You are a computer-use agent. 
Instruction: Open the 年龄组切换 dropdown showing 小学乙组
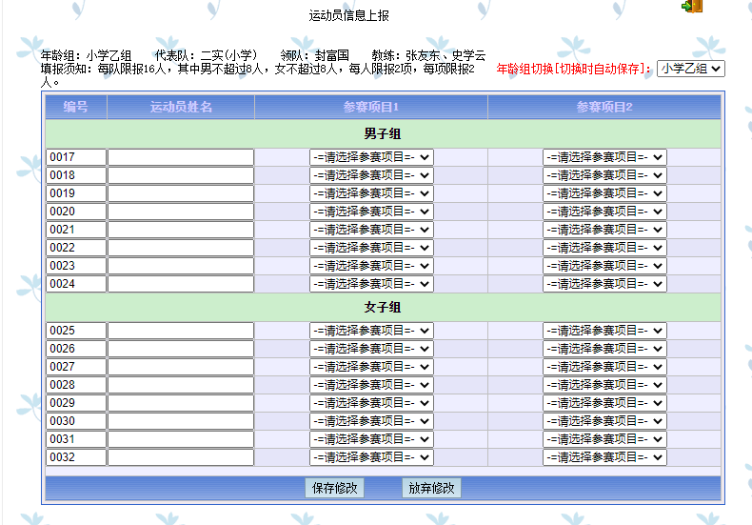coord(690,69)
